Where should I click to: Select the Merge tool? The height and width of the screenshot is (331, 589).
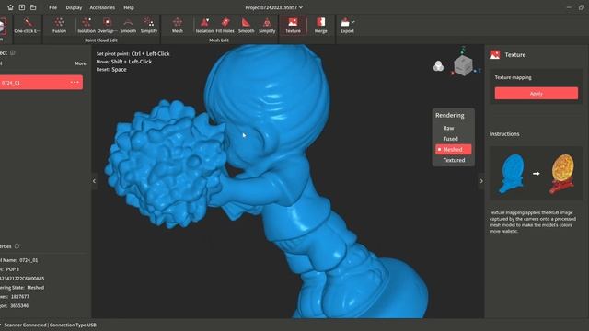(321, 26)
